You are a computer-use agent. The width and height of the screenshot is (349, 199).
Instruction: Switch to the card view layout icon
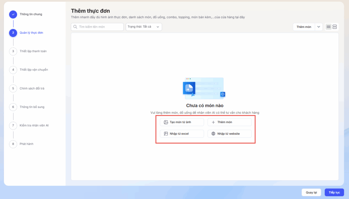(x=335, y=27)
